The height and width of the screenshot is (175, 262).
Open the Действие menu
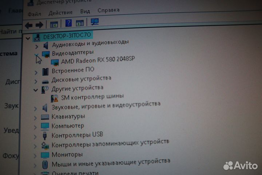pyautogui.click(x=60, y=12)
